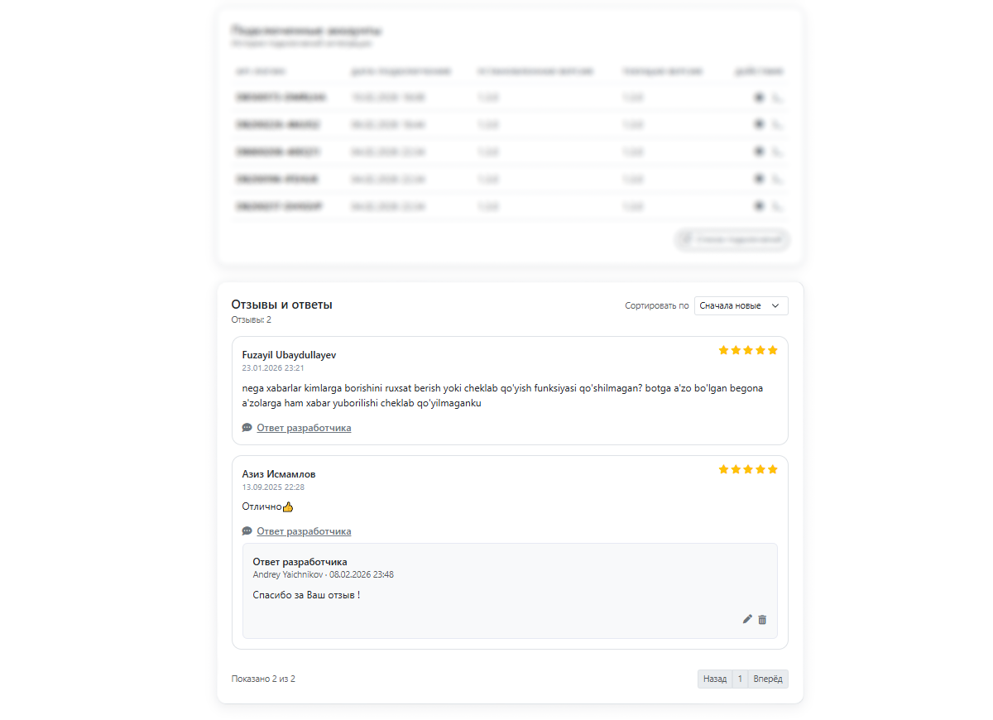993x720 pixels.
Task: Click the speech bubble icon under Азиз Исмамлов's review
Action: [247, 531]
